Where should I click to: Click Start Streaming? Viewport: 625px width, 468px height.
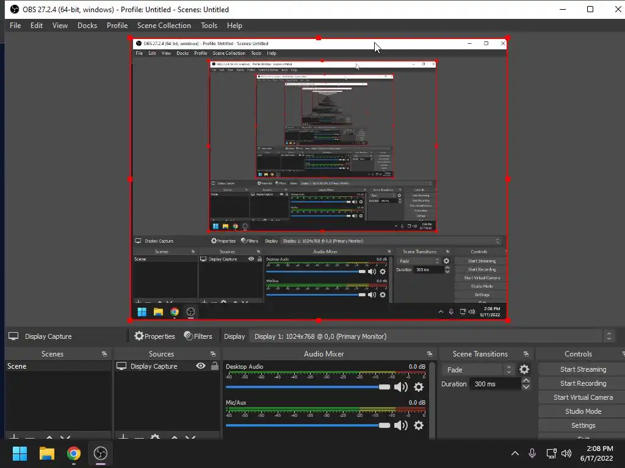pos(583,369)
